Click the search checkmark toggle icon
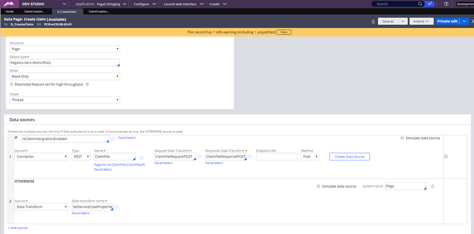474x234 pixels. [430, 4]
